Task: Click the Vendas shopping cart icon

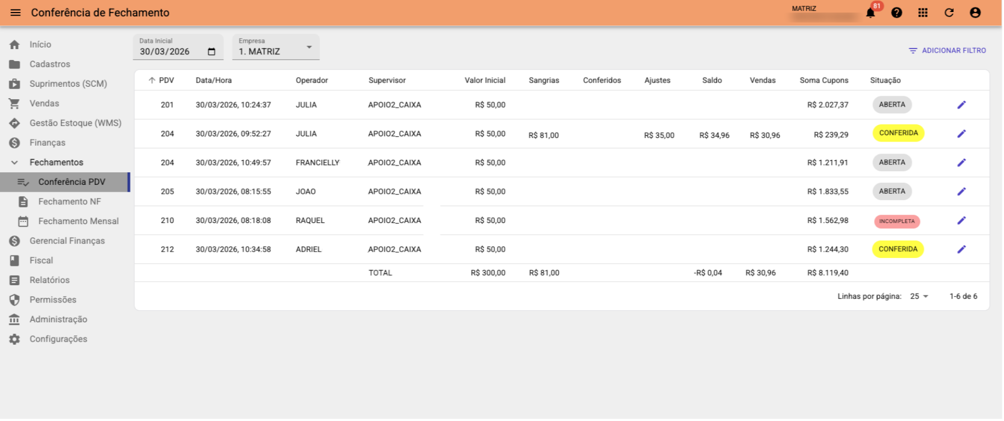Action: pyautogui.click(x=15, y=103)
